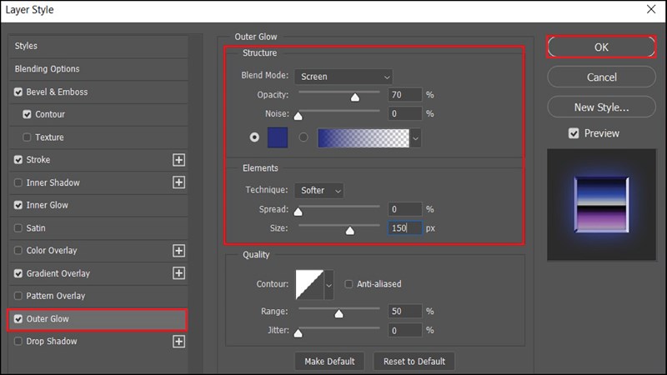
Task: Click the blue-to-transparent gradient swatch
Action: (364, 138)
